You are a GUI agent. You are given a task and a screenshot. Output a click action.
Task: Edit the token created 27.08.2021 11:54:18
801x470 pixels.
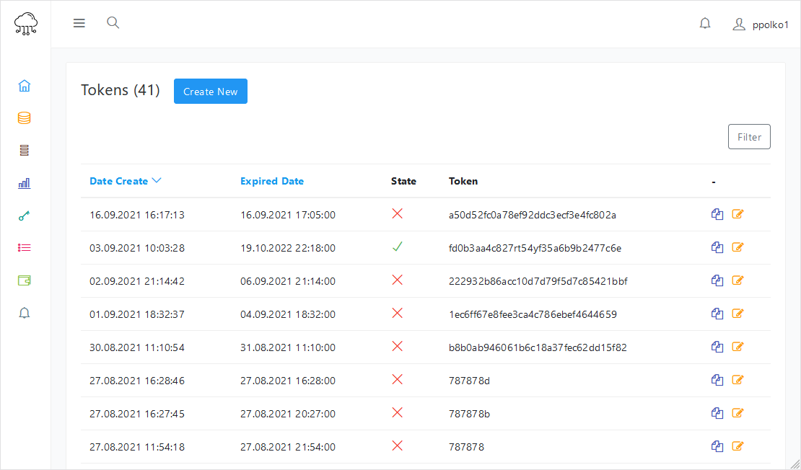pyautogui.click(x=737, y=446)
